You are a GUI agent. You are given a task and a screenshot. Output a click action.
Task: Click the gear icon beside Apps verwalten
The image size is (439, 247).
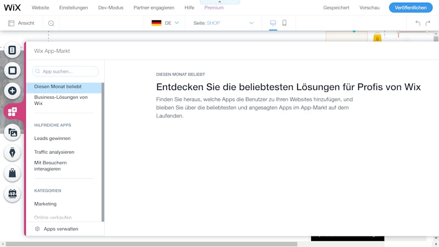[x=37, y=229]
